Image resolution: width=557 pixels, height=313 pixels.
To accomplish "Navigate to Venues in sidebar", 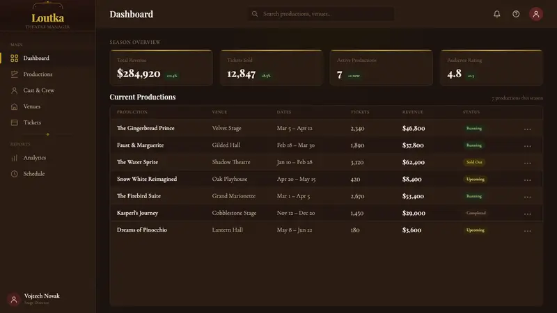I will (x=47, y=106).
